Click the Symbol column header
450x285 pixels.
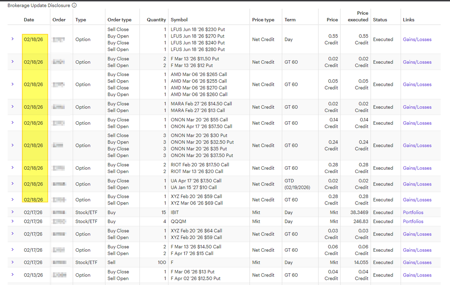[x=179, y=19]
